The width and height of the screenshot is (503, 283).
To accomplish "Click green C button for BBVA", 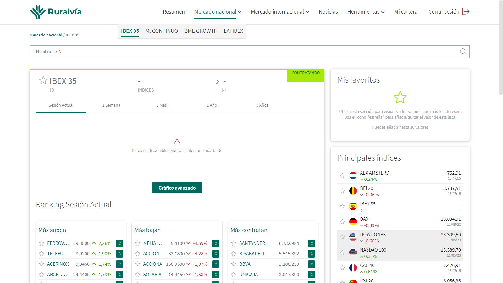I will 312,264.
